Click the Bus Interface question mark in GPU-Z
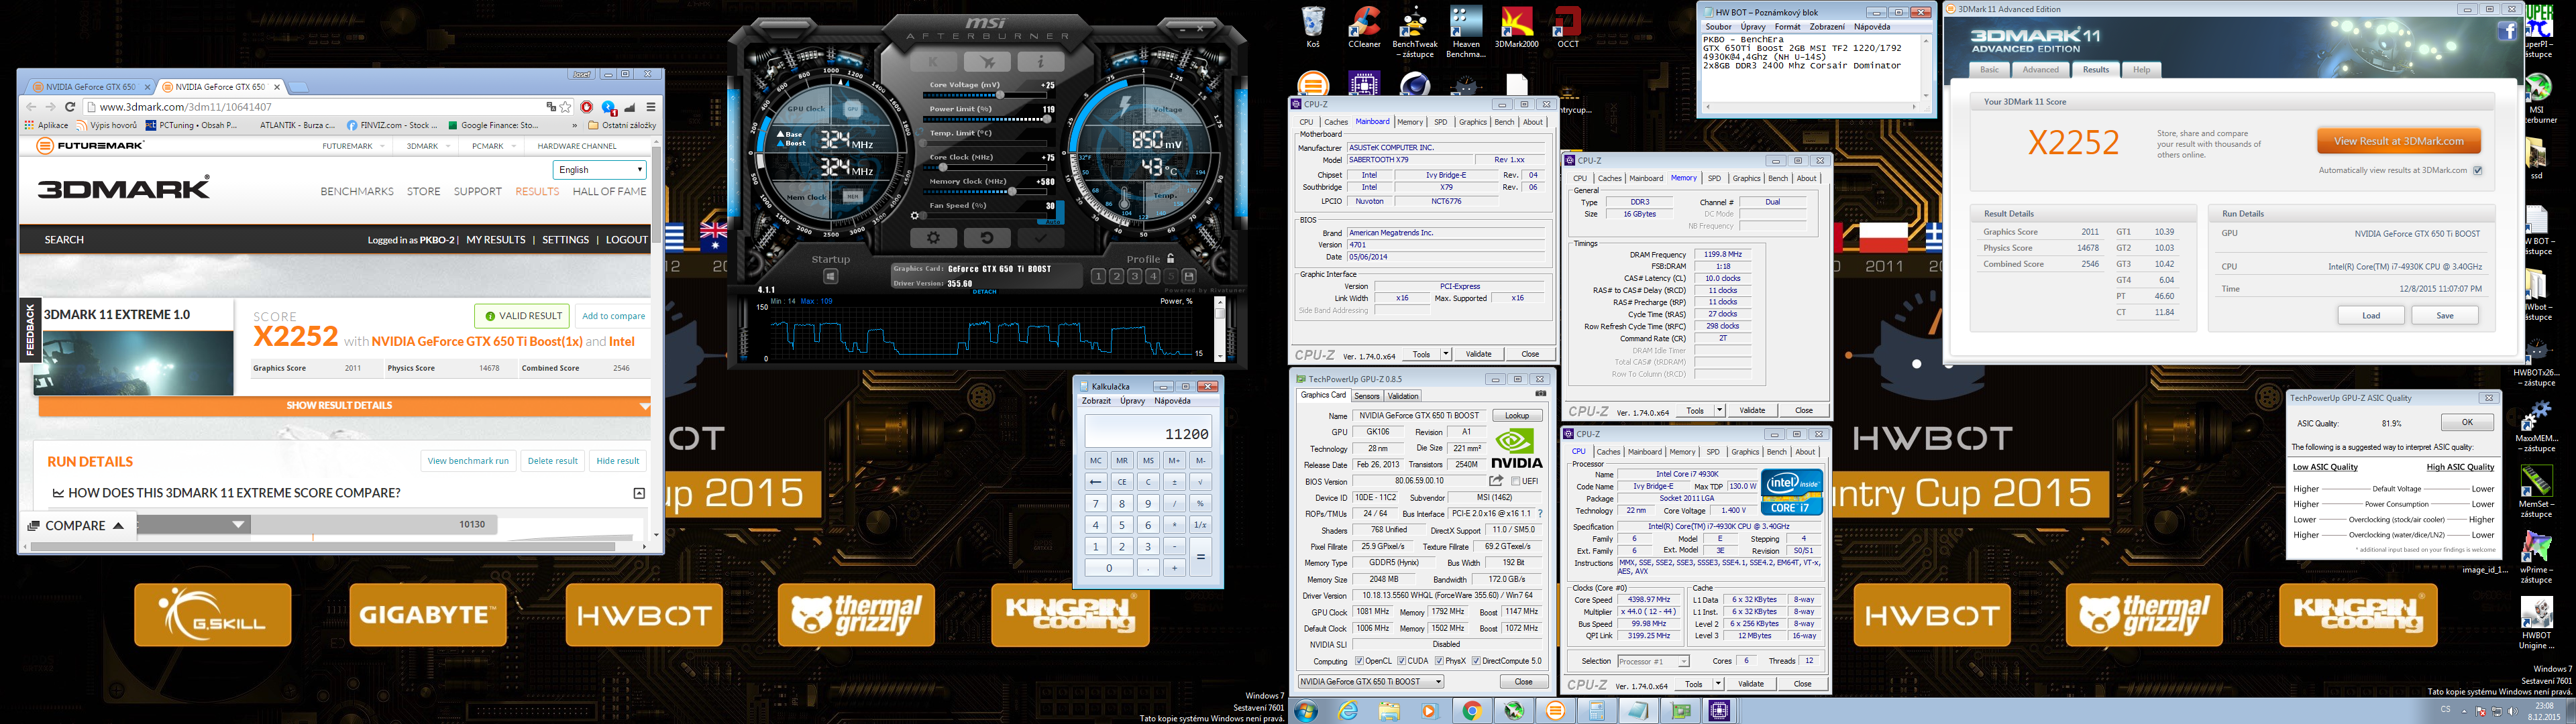 click(1540, 514)
